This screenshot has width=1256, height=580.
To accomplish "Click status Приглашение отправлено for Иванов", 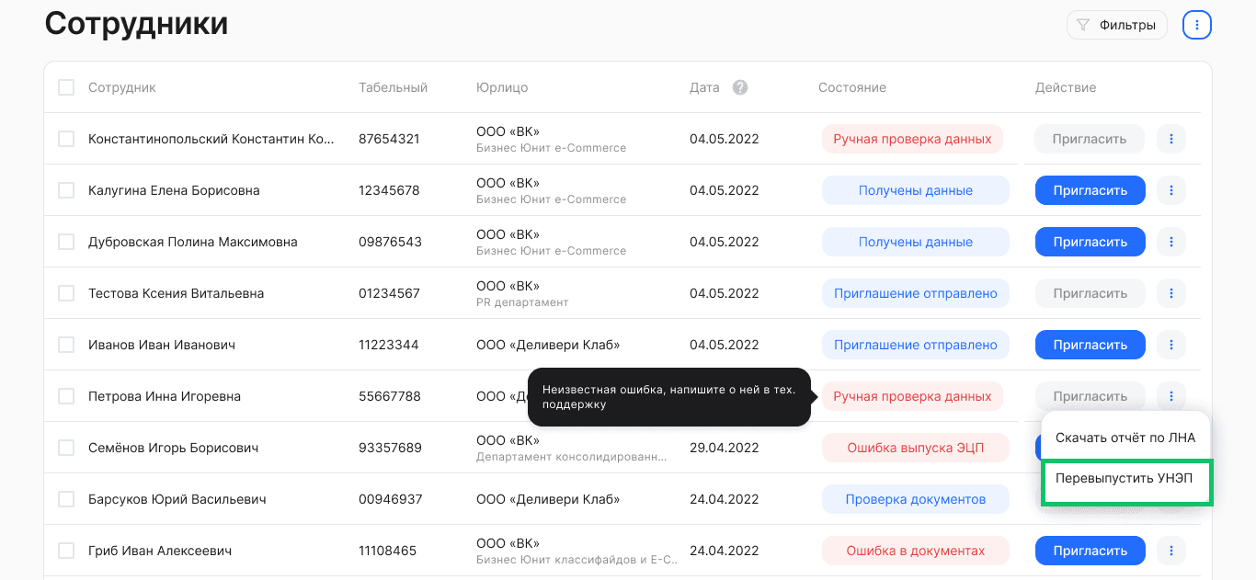I will (916, 345).
